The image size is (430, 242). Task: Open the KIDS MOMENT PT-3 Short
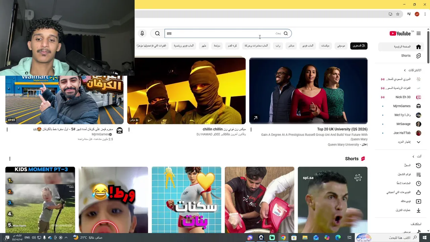pos(40,200)
